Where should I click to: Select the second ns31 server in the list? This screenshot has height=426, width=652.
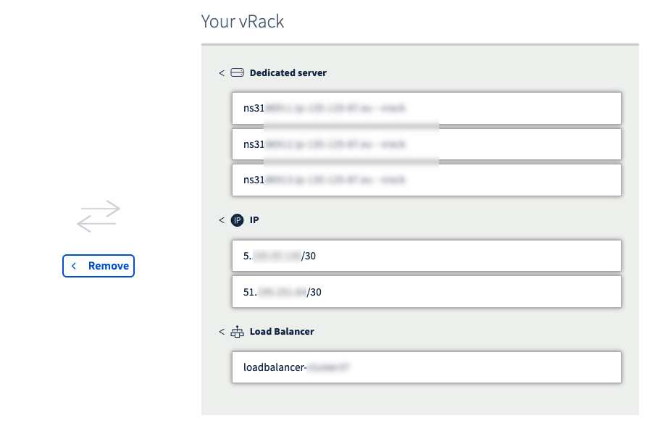click(x=426, y=144)
